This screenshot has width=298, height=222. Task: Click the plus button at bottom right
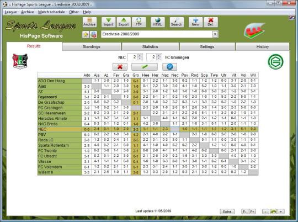pyautogui.click(x=281, y=212)
